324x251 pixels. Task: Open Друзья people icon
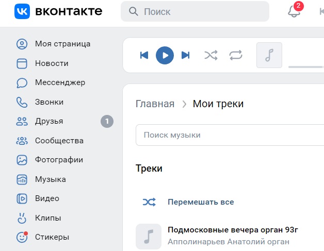pyautogui.click(x=22, y=121)
